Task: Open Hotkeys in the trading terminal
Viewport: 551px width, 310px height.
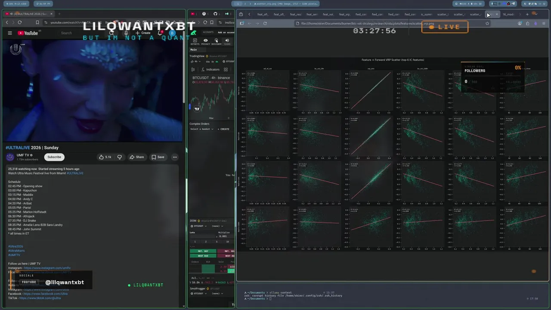Action: [195, 42]
